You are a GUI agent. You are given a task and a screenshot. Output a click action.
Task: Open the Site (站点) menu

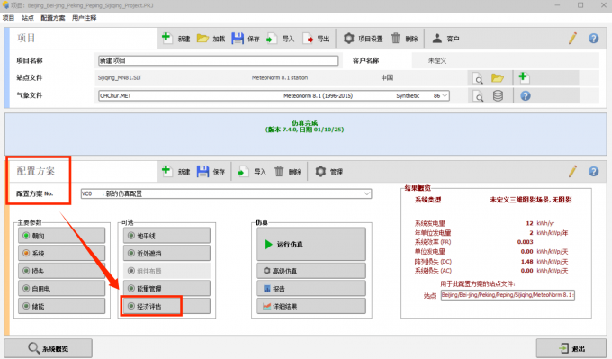pyautogui.click(x=27, y=18)
